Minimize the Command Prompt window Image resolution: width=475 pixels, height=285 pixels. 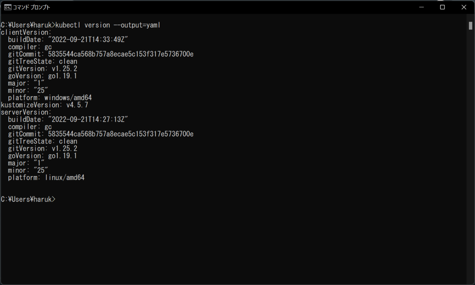tap(421, 7)
